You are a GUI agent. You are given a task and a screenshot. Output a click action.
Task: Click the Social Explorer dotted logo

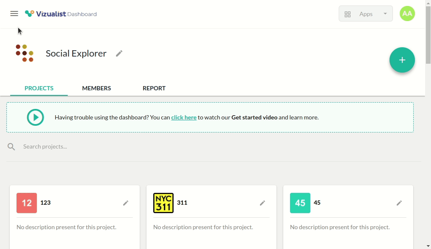[x=25, y=53]
